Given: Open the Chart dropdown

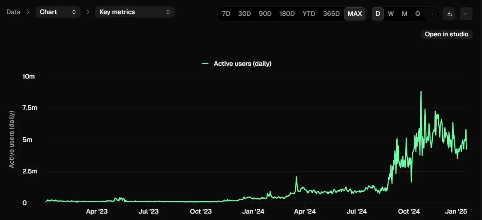Looking at the screenshot, I should (x=58, y=12).
